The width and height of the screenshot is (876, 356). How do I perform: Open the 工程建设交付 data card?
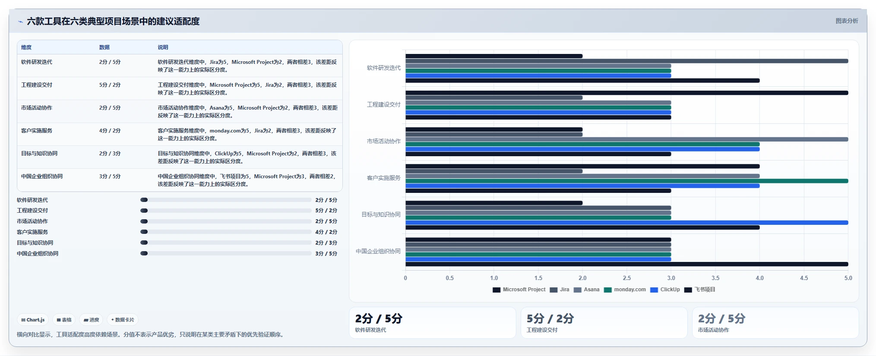point(604,323)
